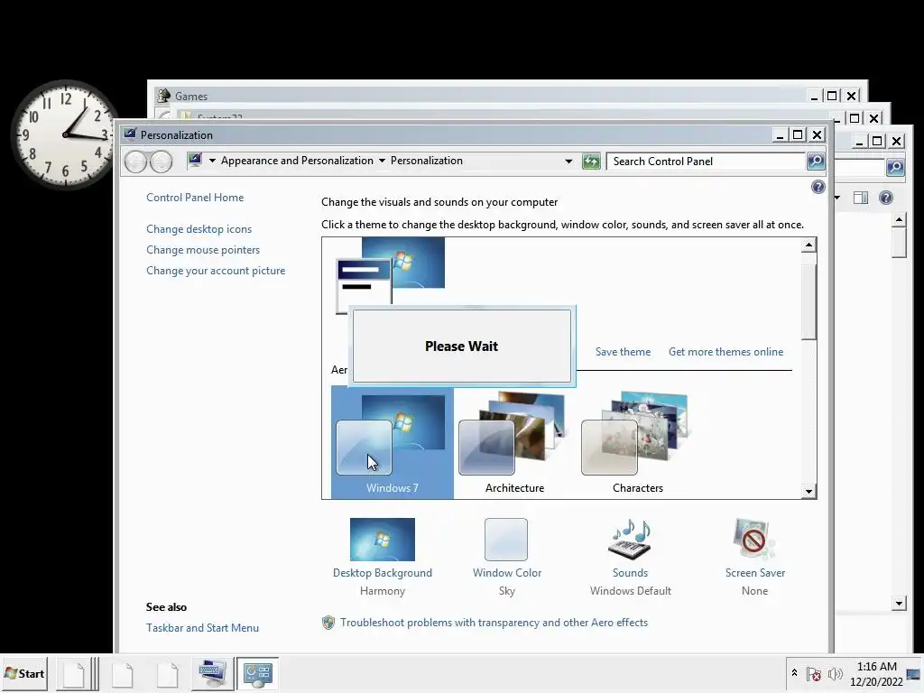Open dropdown arrow before Appearance and Personalization
Screen dimensions: 924x693
click(x=212, y=161)
